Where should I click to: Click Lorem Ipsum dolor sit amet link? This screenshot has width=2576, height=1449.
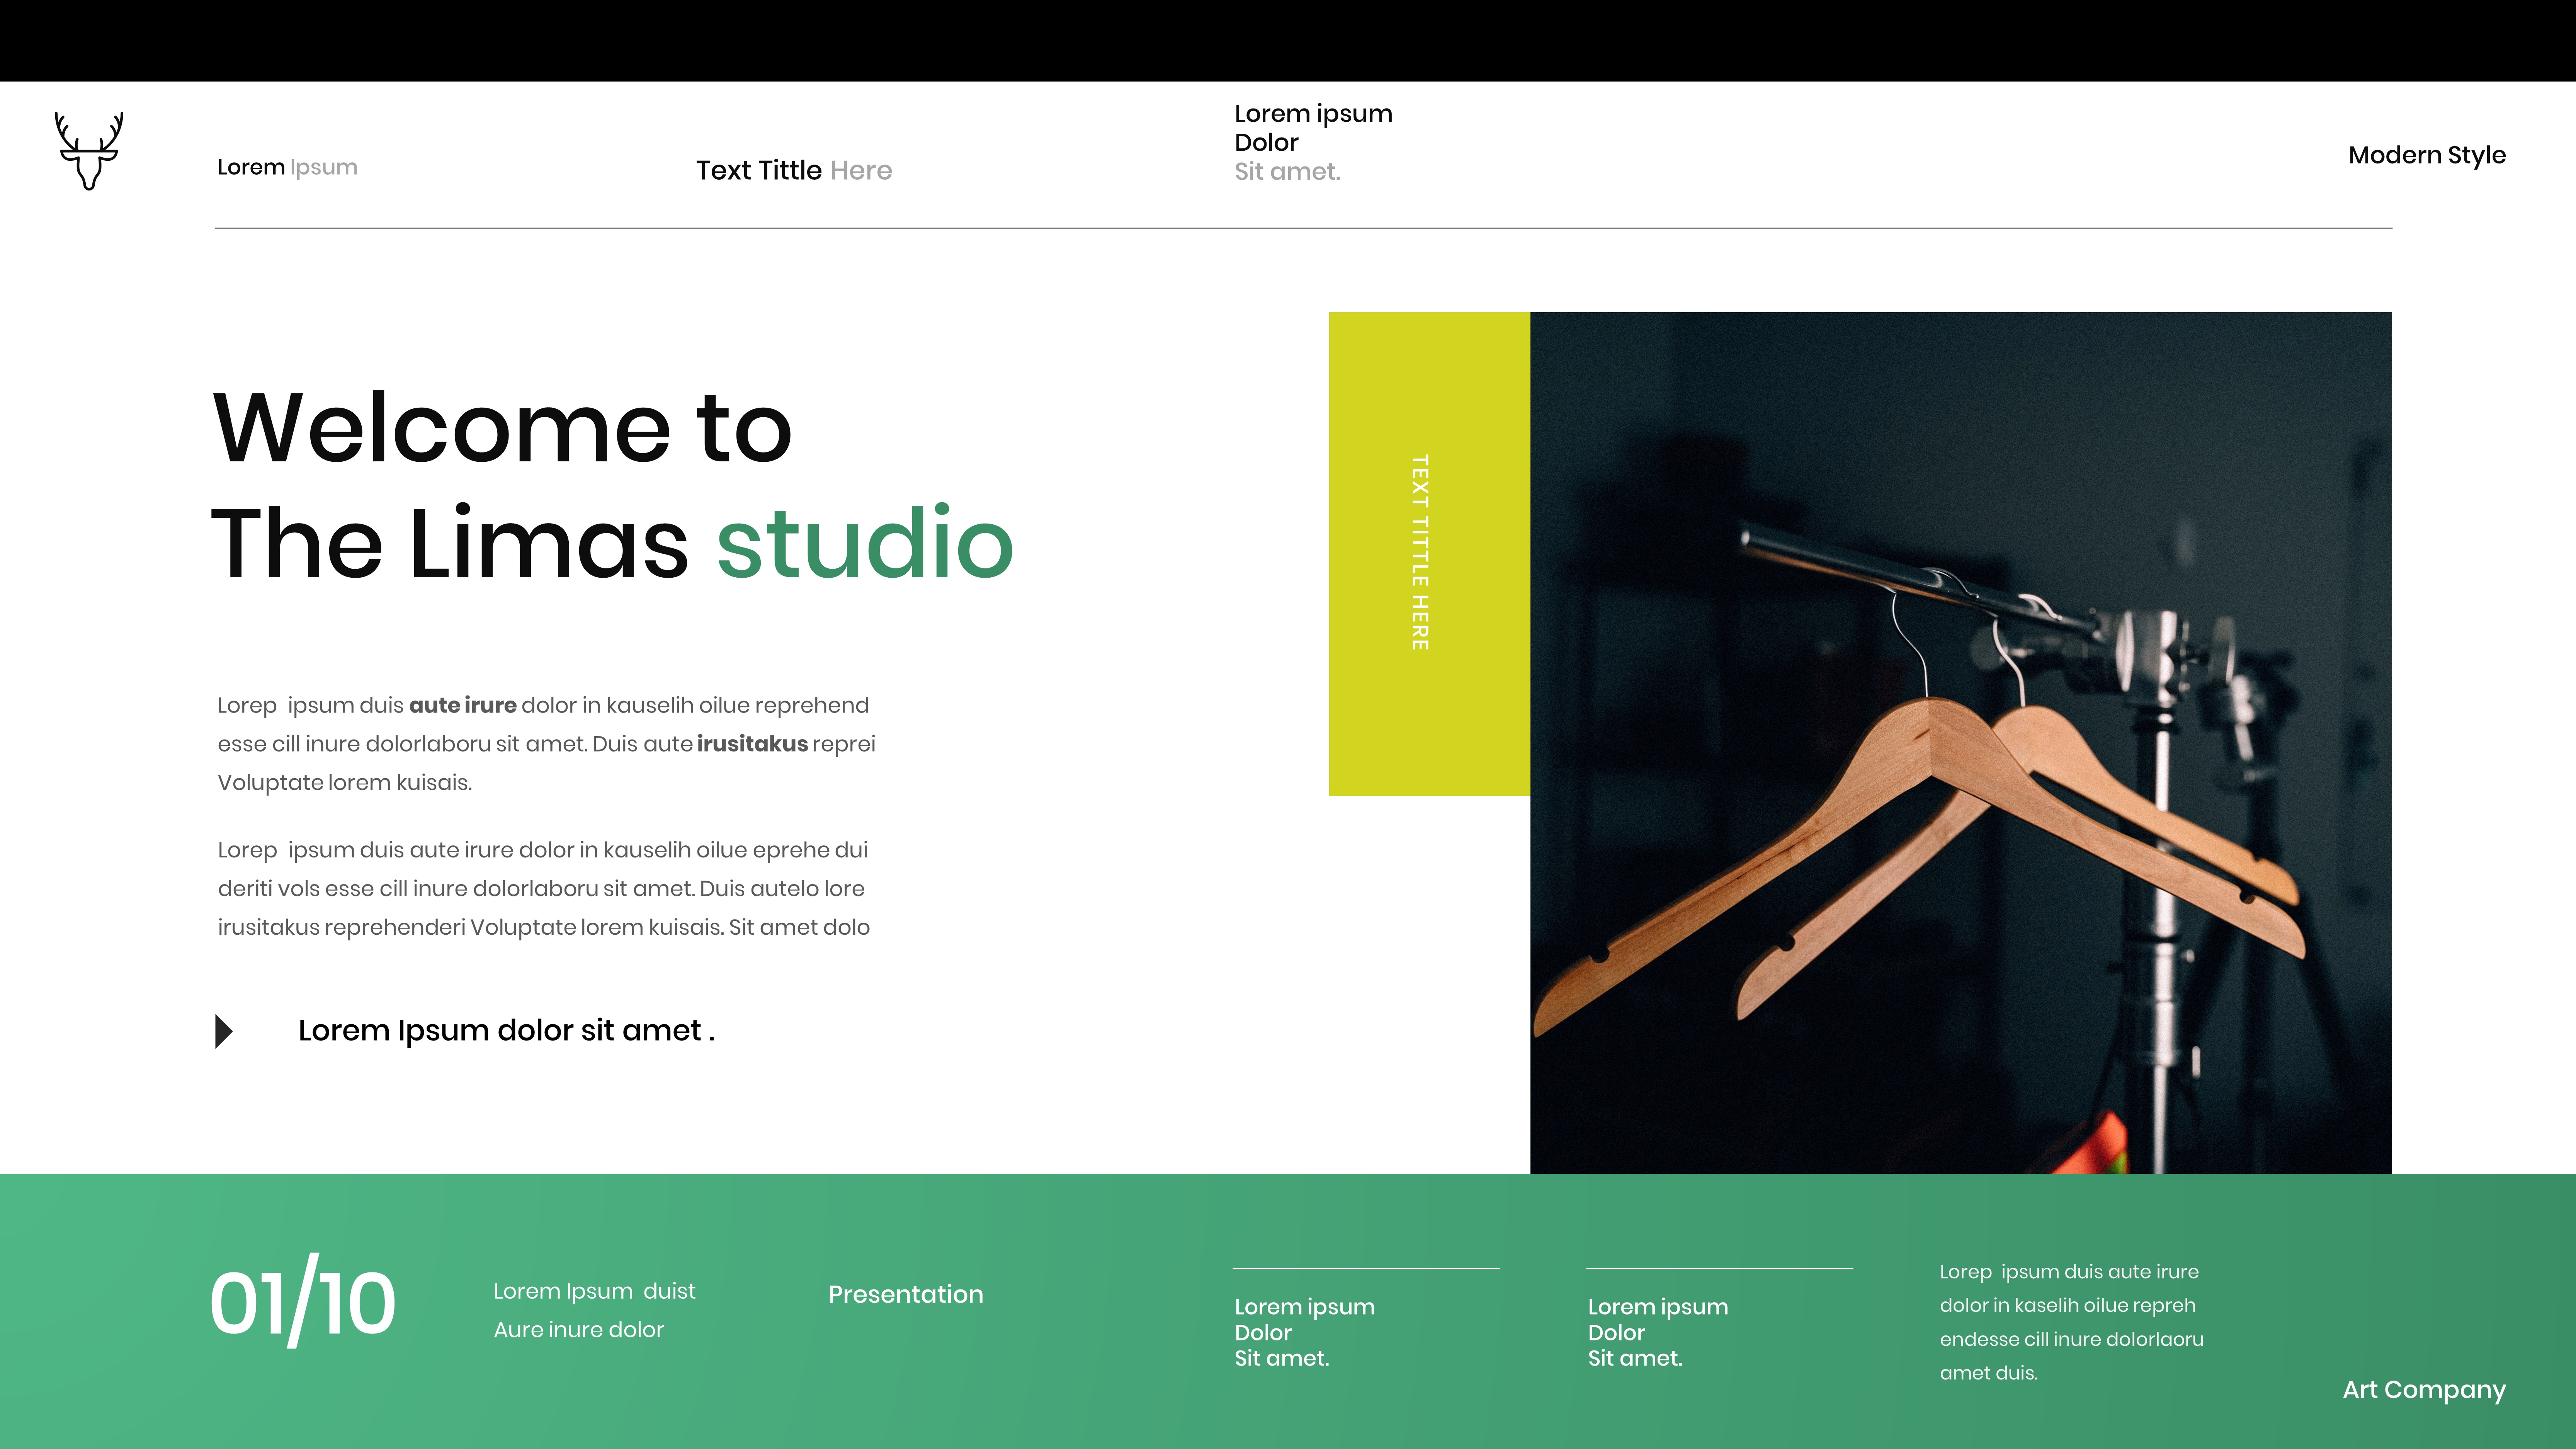(506, 1030)
